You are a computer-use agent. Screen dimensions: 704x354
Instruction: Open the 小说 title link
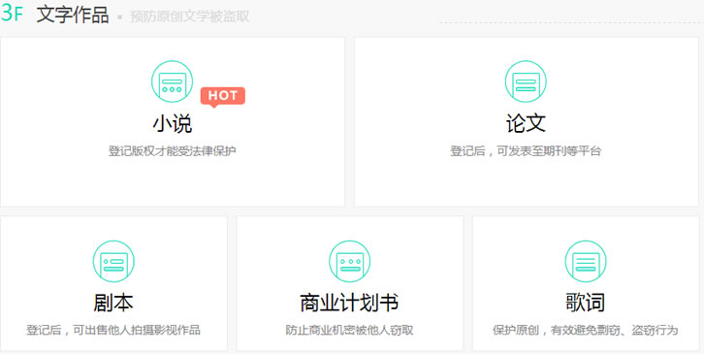[x=173, y=124]
